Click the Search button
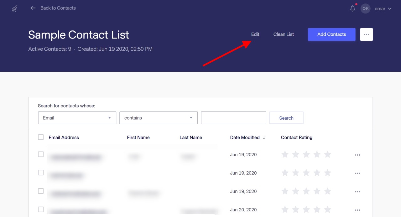The image size is (401, 217). pyautogui.click(x=286, y=118)
